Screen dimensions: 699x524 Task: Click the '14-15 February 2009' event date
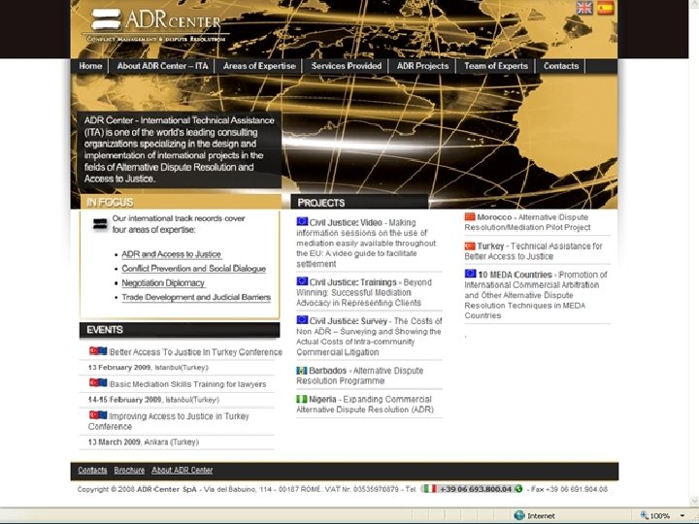(x=125, y=399)
